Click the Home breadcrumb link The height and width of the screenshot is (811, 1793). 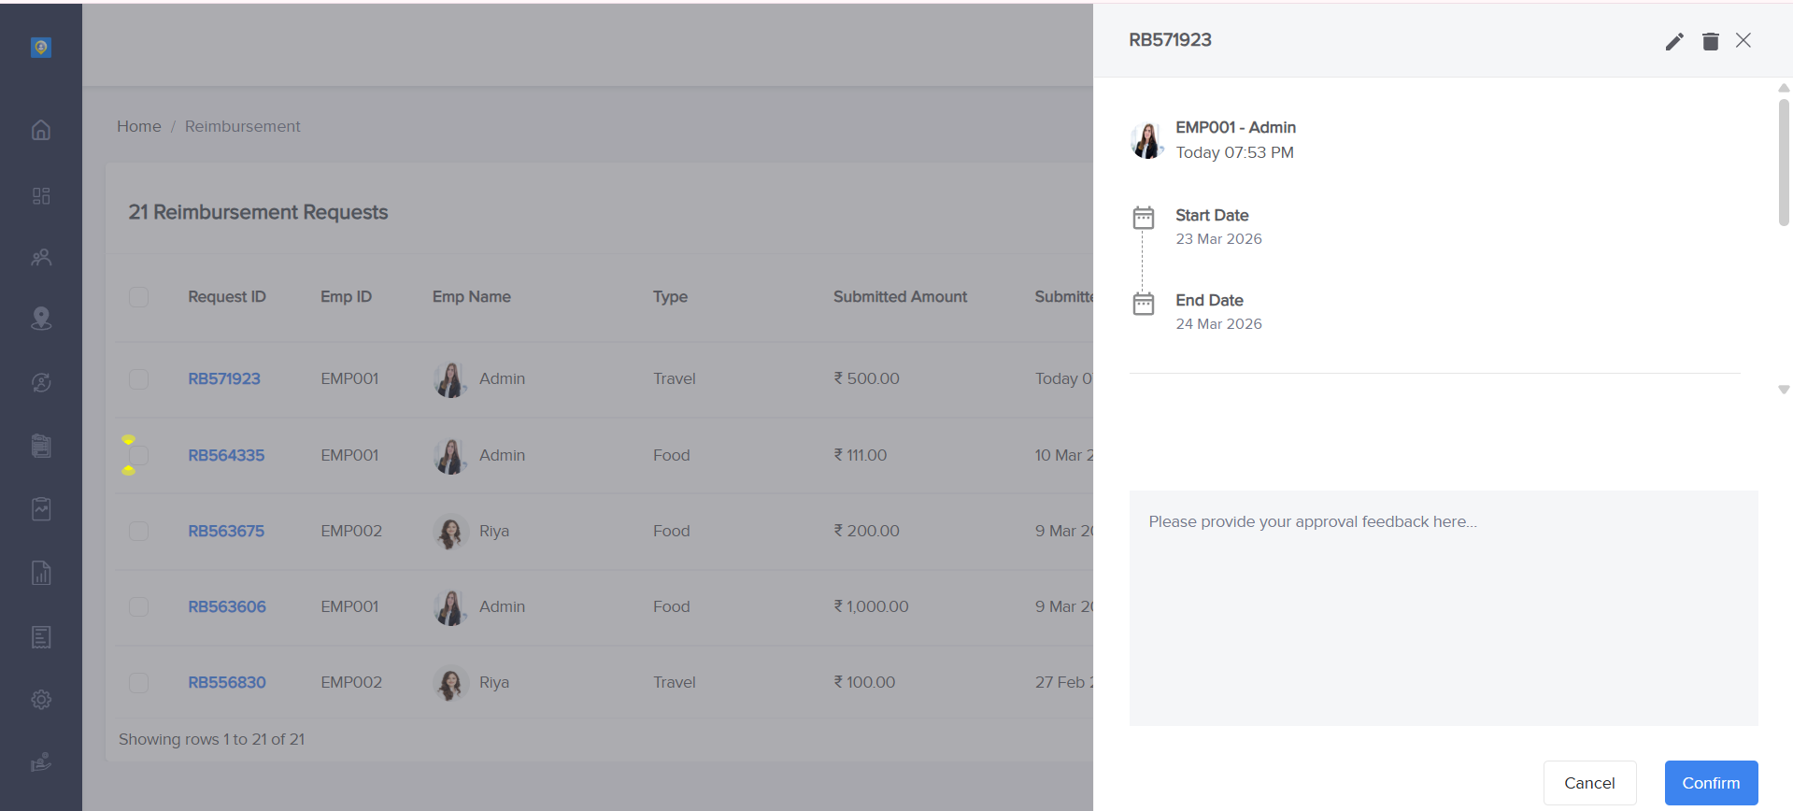(x=139, y=126)
